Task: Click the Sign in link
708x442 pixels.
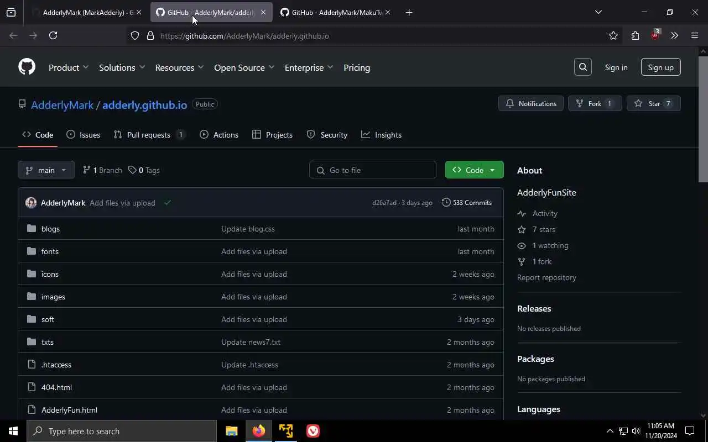Action: pos(616,67)
